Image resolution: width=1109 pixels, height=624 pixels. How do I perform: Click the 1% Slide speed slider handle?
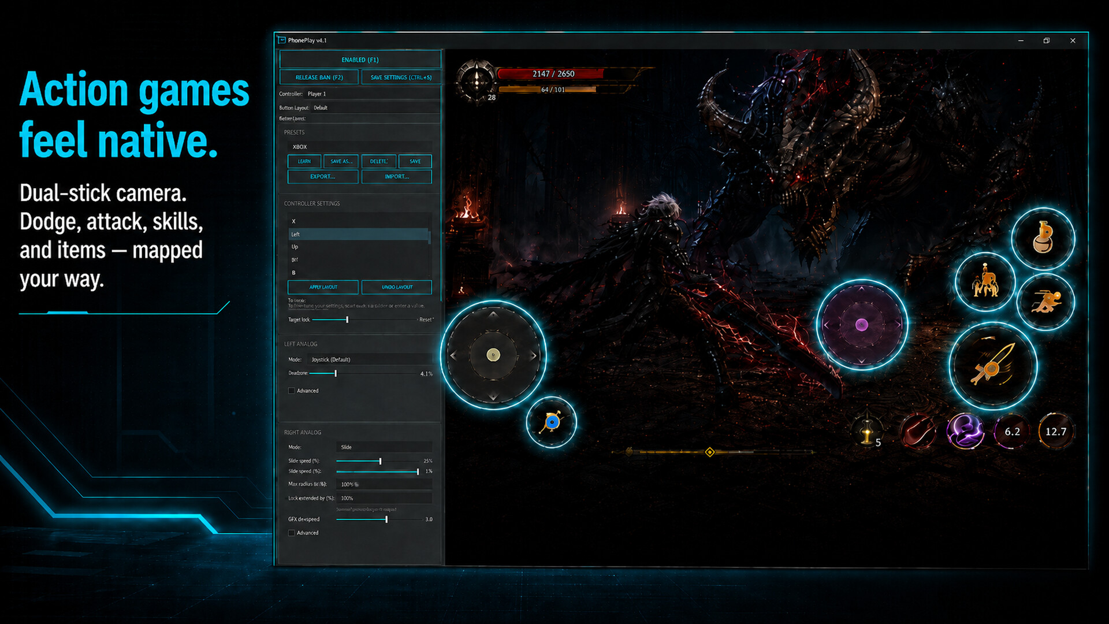(x=418, y=471)
